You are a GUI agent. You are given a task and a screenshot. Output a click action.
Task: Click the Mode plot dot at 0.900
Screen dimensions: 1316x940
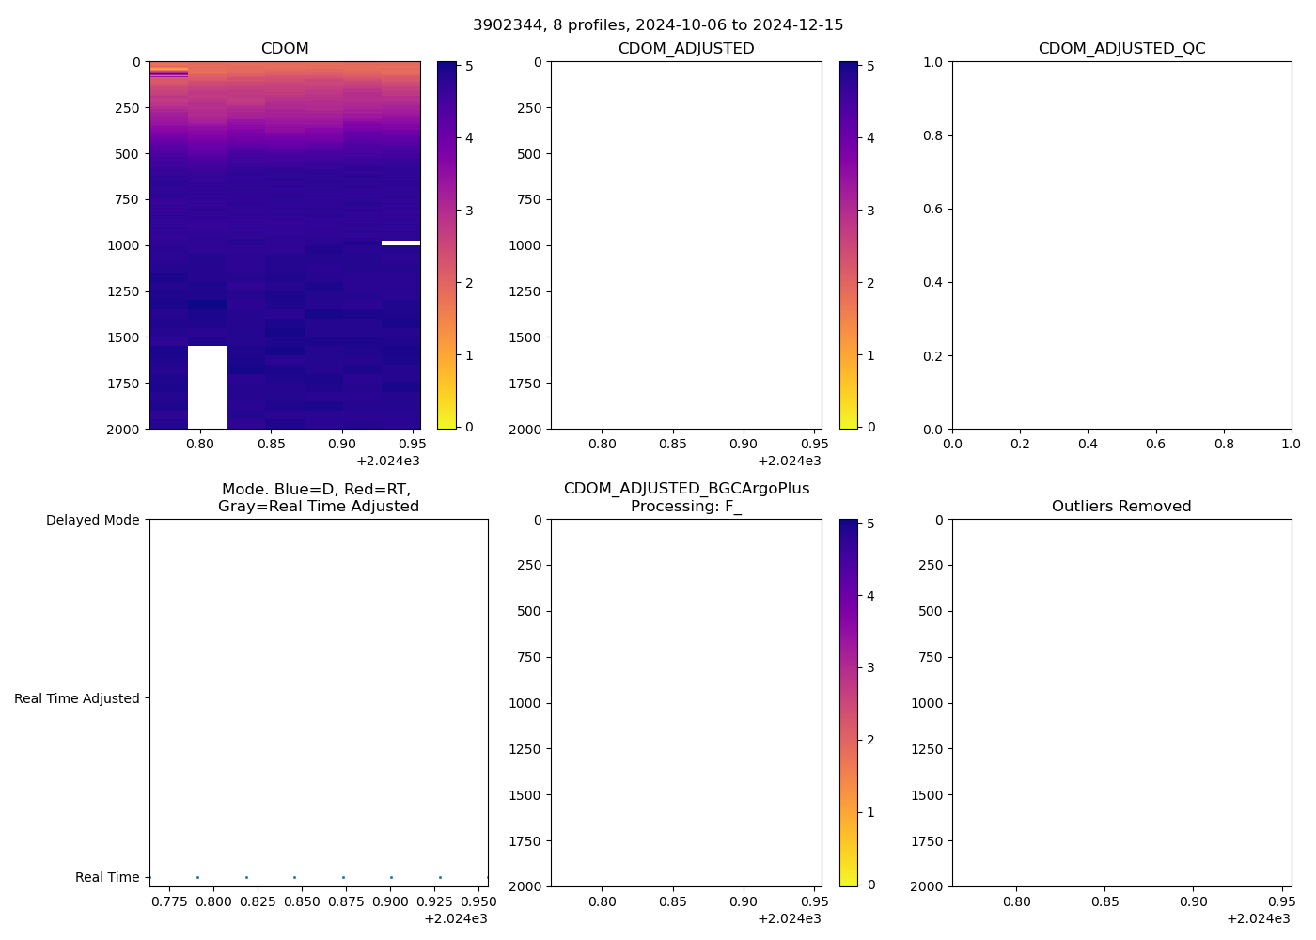click(x=391, y=877)
